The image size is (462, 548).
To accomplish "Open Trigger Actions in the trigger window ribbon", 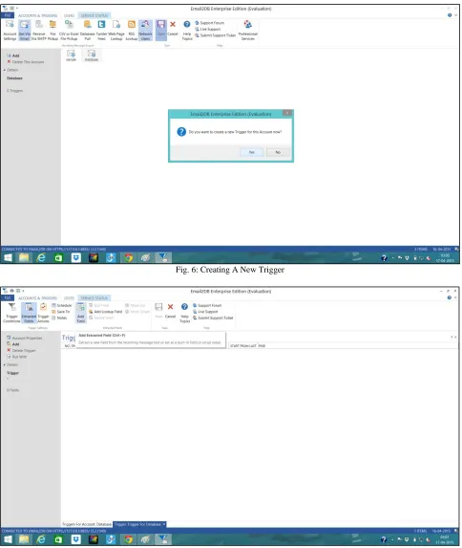I will (x=43, y=313).
